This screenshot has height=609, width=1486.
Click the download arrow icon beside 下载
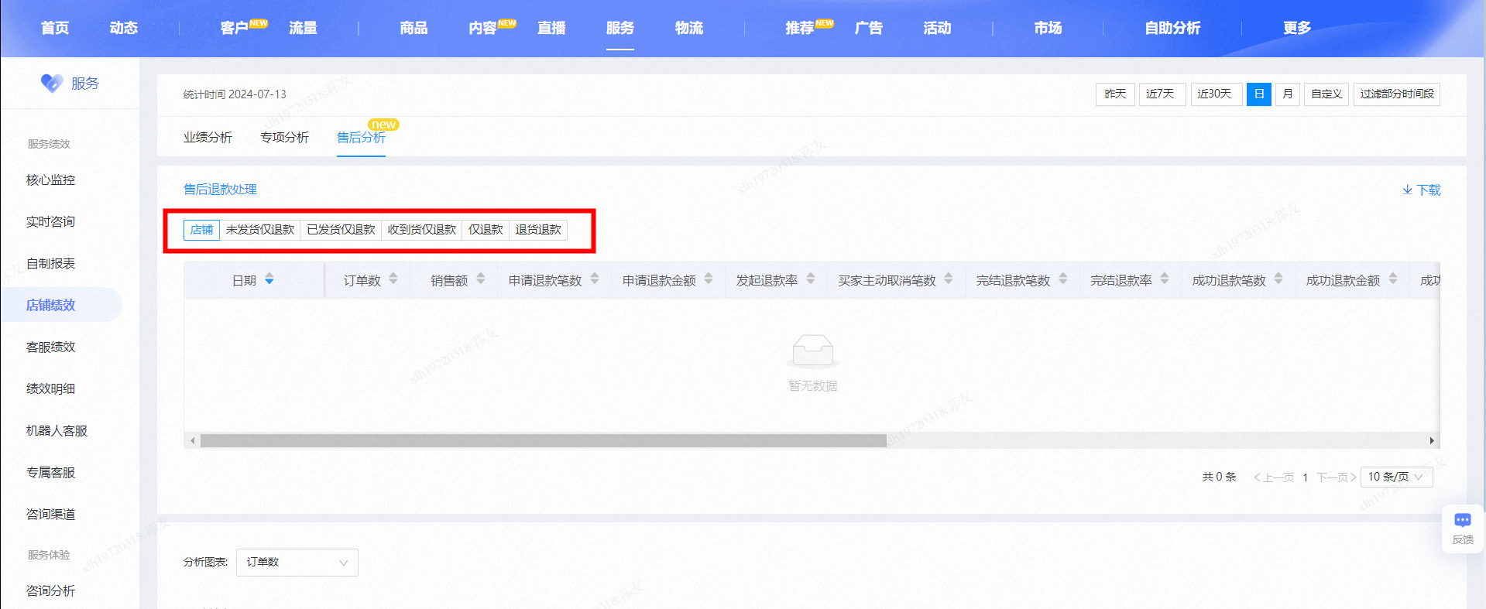tap(1407, 190)
